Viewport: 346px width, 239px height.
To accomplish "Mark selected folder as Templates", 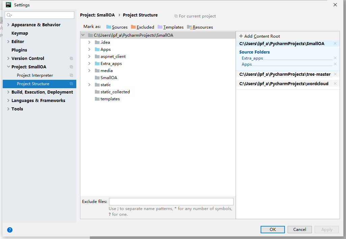I will [170, 27].
